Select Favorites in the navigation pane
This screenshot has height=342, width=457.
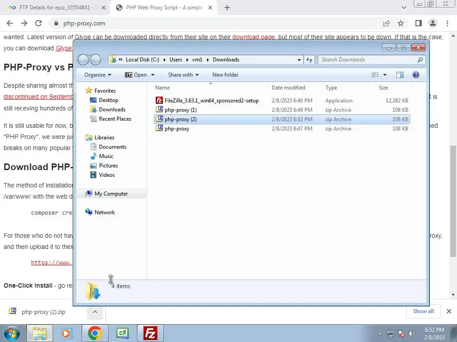tap(100, 91)
